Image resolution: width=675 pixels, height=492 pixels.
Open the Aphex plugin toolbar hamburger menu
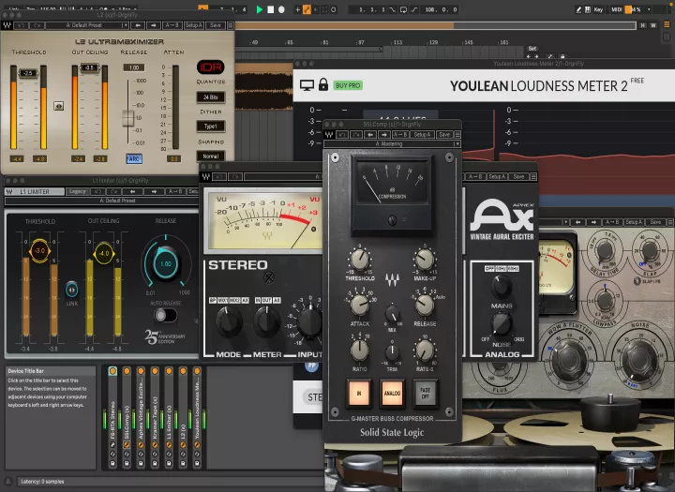(533, 176)
